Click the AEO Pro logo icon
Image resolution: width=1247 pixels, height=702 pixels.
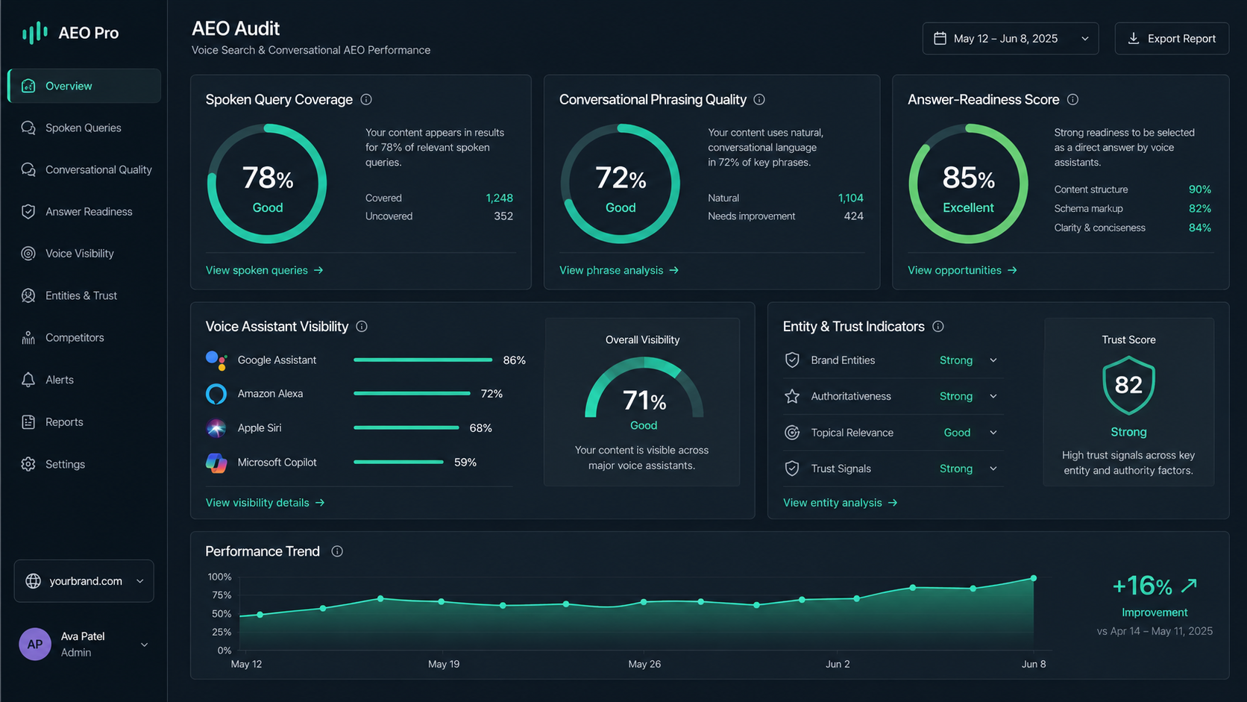(x=35, y=33)
